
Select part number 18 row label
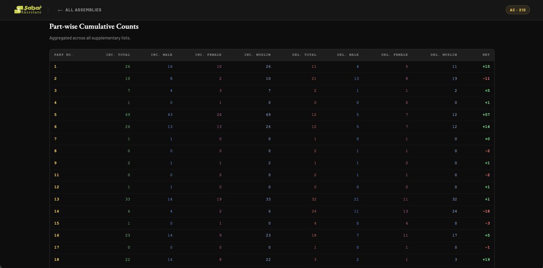[x=57, y=259]
